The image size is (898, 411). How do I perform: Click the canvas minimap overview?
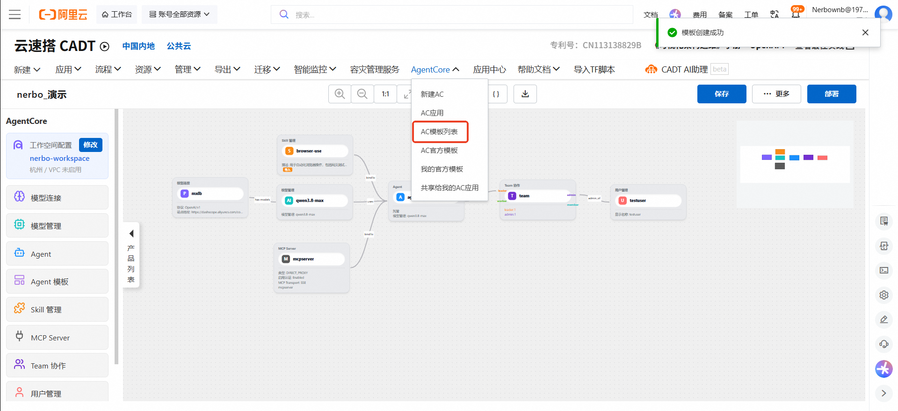click(795, 164)
